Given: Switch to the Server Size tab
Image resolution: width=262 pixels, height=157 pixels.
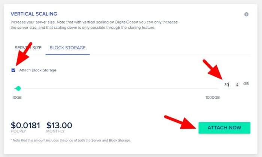Looking at the screenshot, I should point(28,48).
